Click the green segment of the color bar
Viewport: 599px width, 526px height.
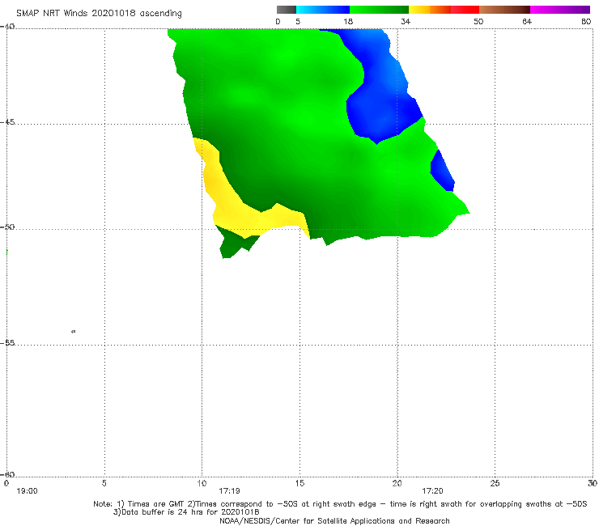point(379,10)
